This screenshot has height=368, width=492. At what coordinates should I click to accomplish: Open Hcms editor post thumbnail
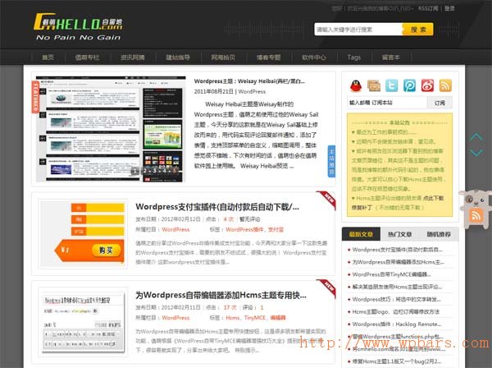(x=83, y=322)
